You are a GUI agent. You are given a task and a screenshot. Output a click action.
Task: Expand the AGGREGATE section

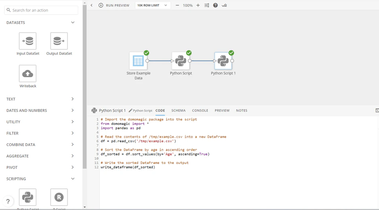pos(72,156)
